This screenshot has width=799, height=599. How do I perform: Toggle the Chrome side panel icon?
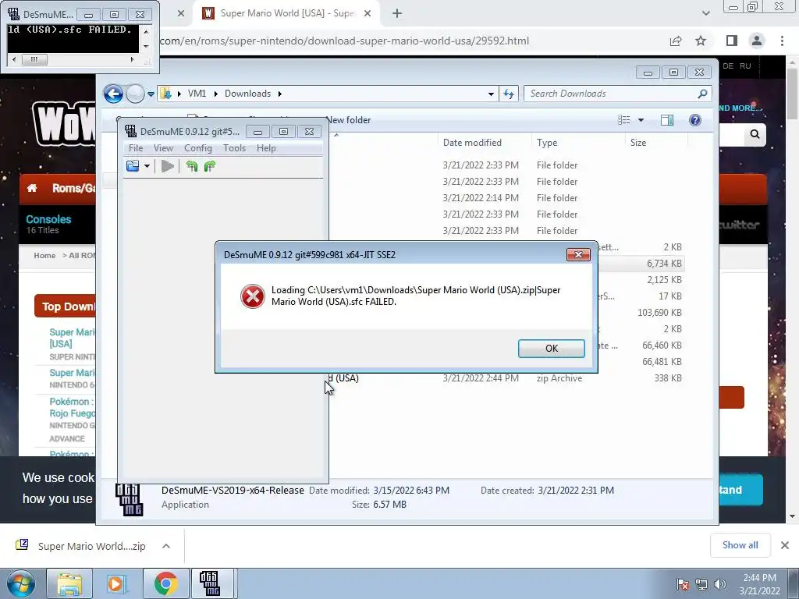732,41
